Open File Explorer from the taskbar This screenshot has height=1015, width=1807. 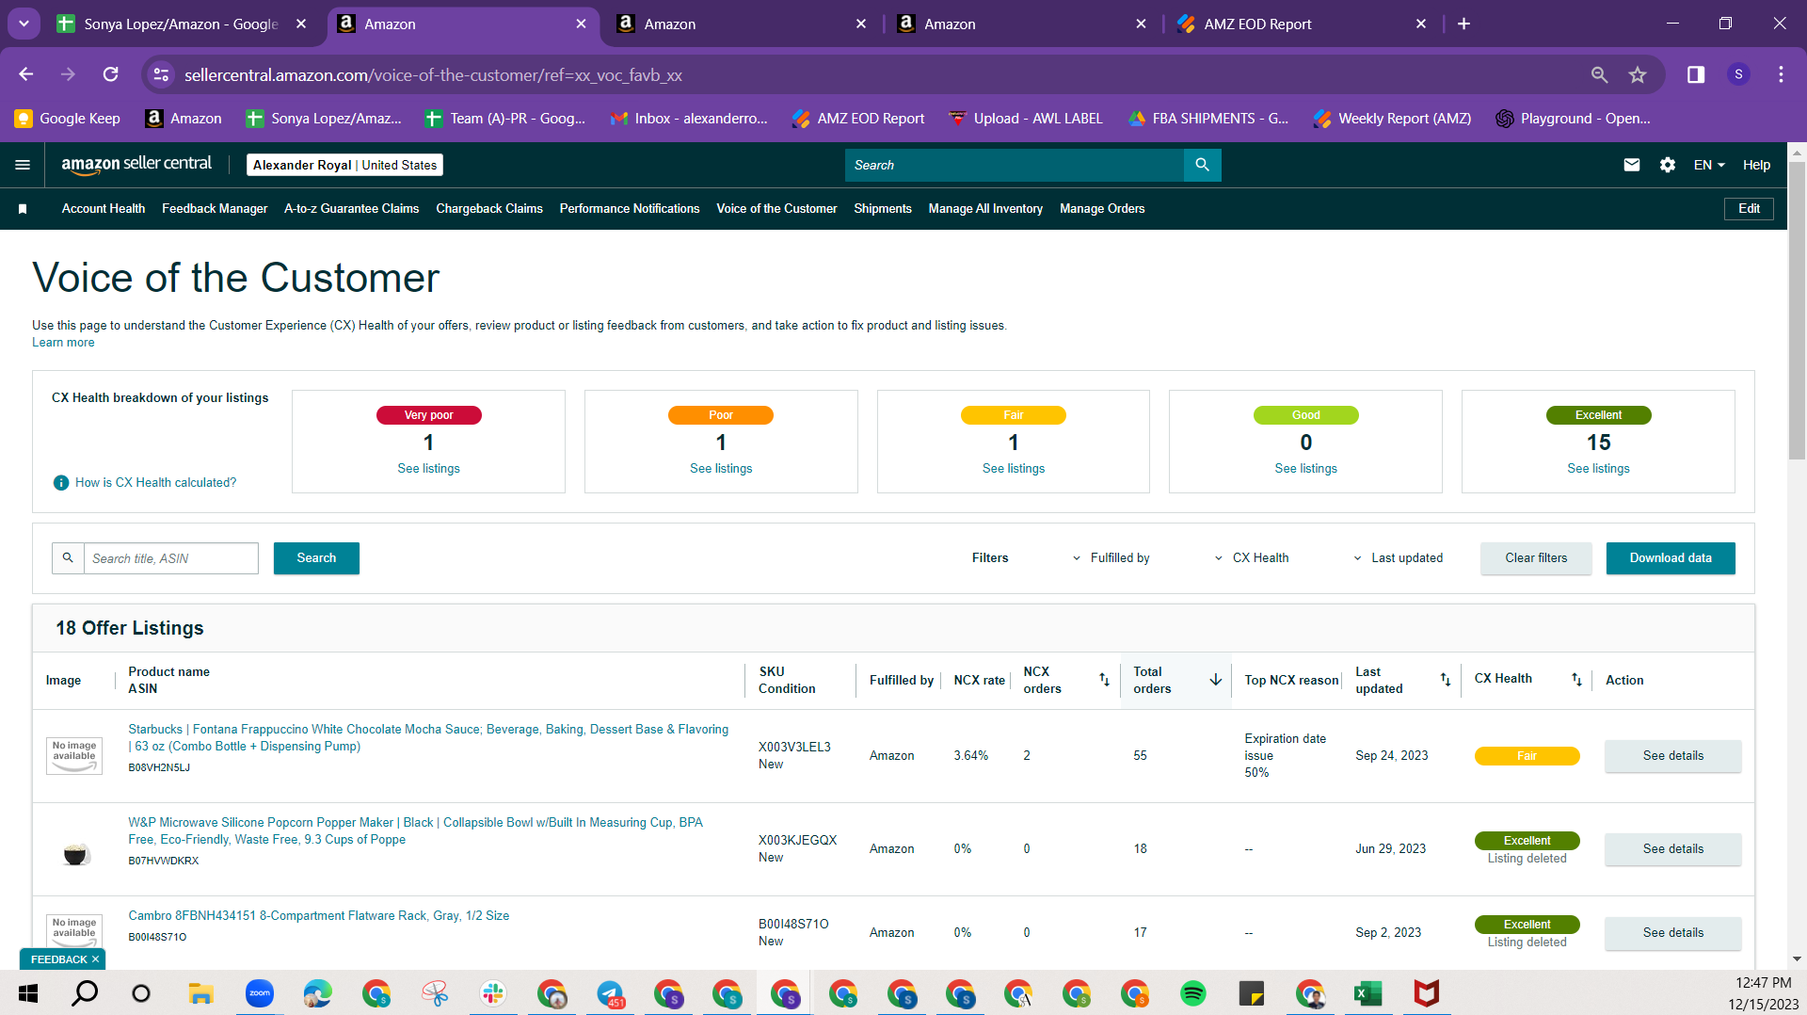click(x=201, y=993)
